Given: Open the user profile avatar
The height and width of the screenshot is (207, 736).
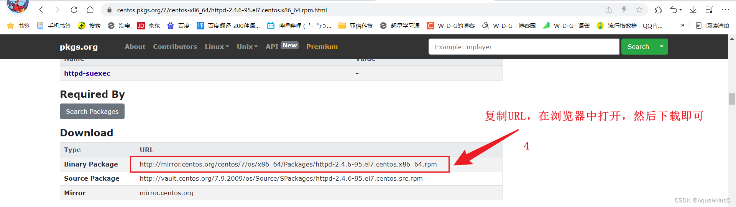Looking at the screenshot, I should 18,5.
